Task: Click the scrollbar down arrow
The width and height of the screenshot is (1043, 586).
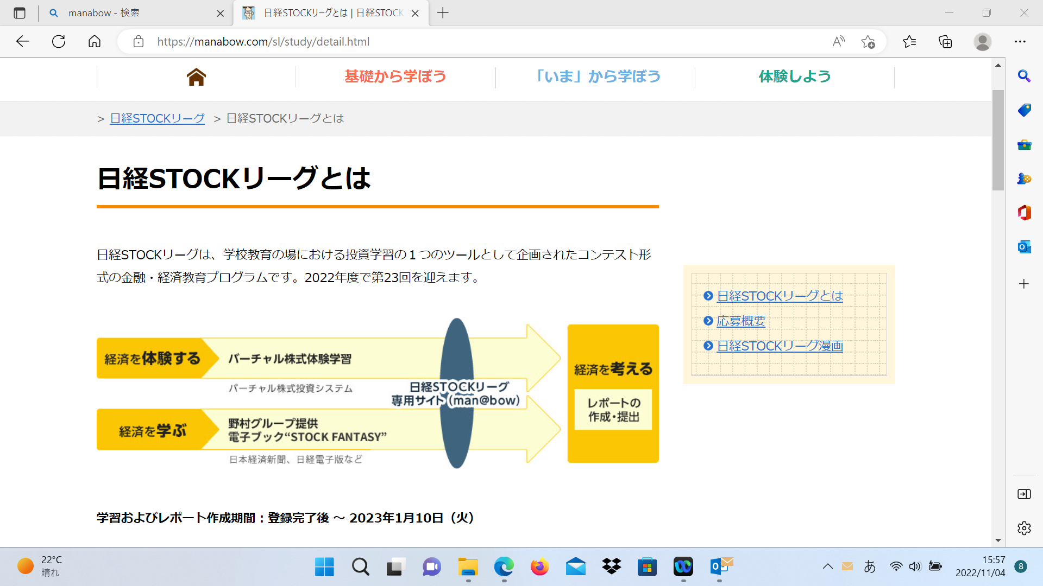Action: coord(998,540)
